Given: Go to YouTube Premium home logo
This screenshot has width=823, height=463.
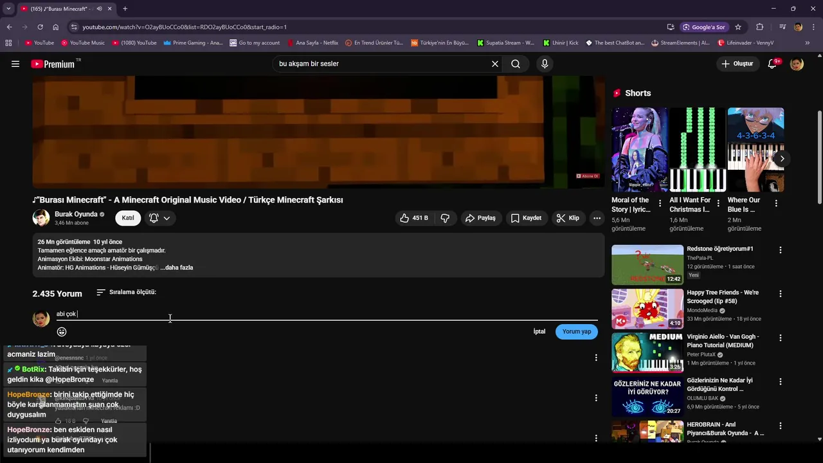Looking at the screenshot, I should coord(53,64).
